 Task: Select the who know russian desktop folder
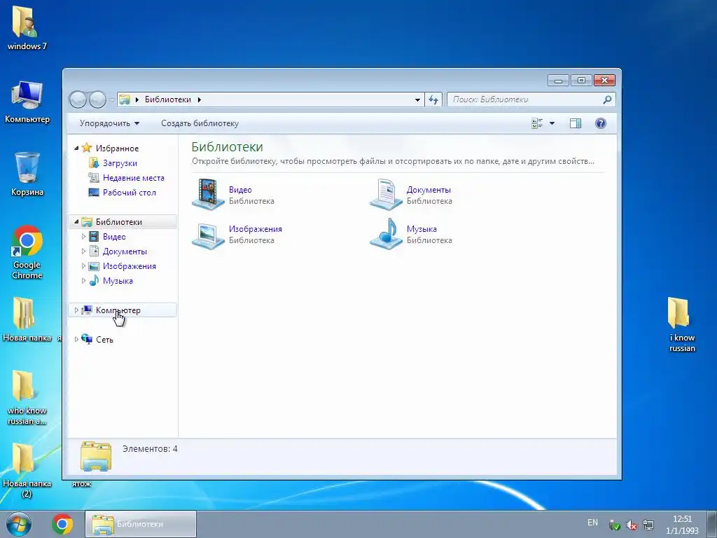coord(26,397)
